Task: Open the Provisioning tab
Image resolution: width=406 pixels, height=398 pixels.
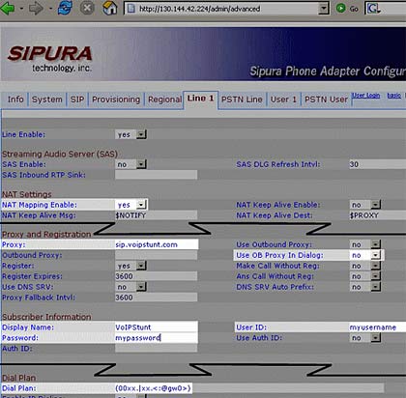Action: pyautogui.click(x=116, y=99)
